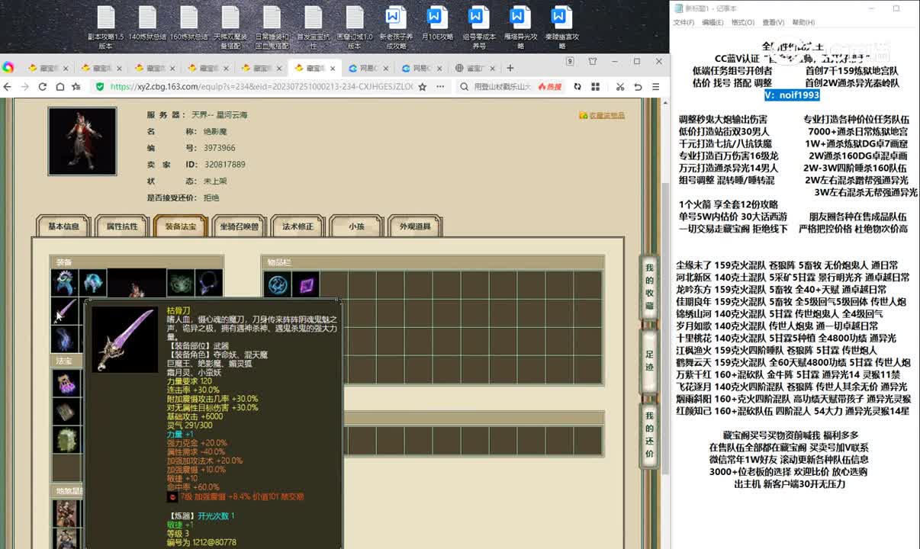Open Notepad 文件 menu
Screen dimensions: 920x549
coord(684,23)
